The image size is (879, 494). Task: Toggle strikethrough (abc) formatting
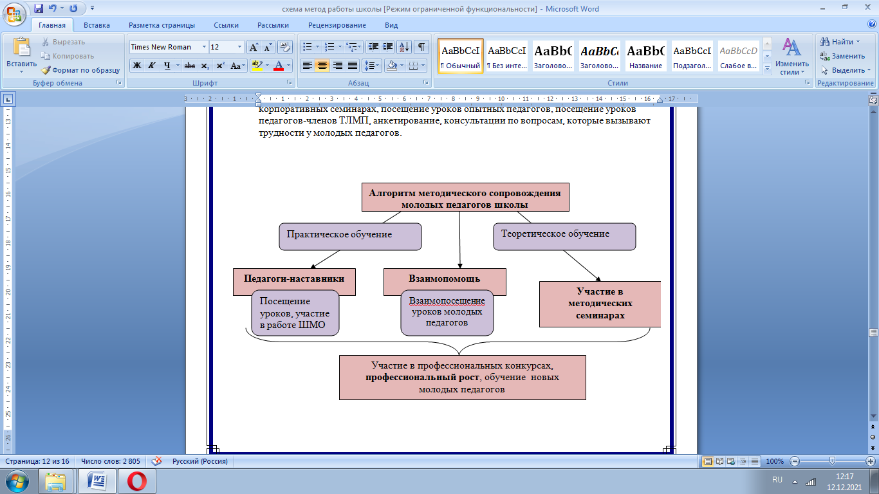(189, 66)
